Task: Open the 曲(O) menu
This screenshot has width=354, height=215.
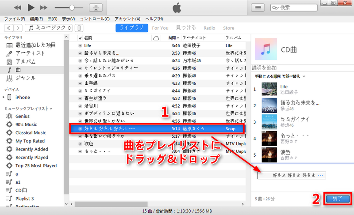Action: 52,19
